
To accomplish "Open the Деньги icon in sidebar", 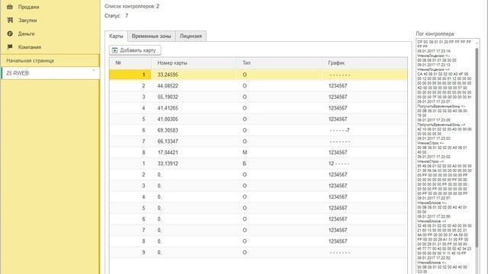I will (x=10, y=33).
